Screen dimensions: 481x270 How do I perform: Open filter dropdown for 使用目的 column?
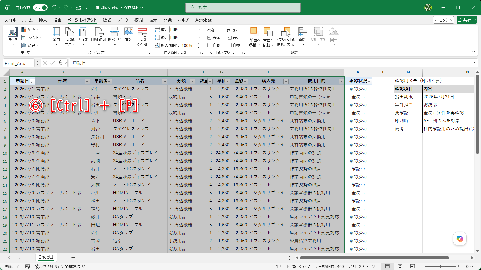pos(341,82)
